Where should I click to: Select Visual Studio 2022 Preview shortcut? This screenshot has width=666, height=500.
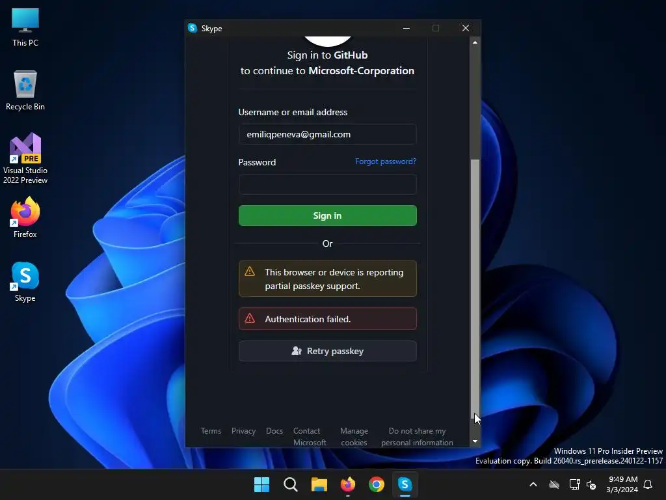pos(25,158)
